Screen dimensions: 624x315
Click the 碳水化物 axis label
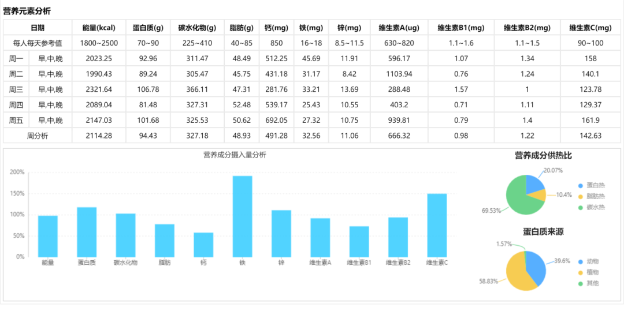pyautogui.click(x=126, y=262)
